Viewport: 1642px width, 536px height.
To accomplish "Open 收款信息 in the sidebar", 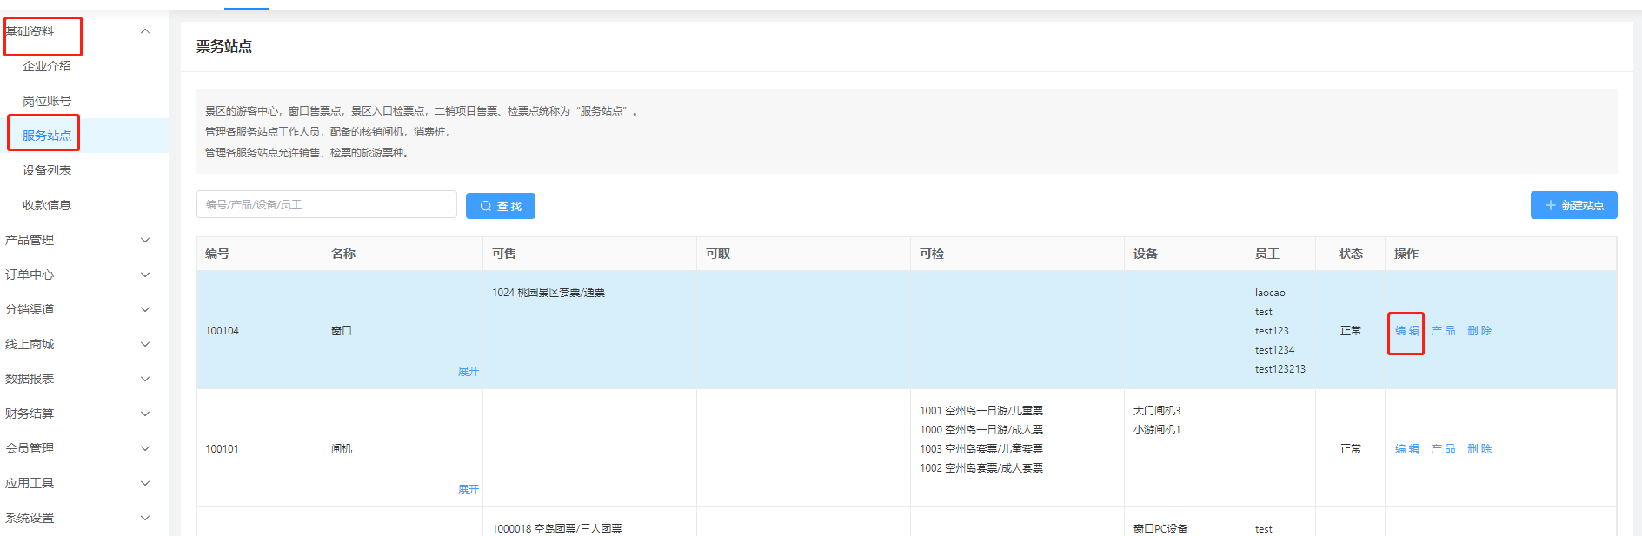I will [47, 205].
